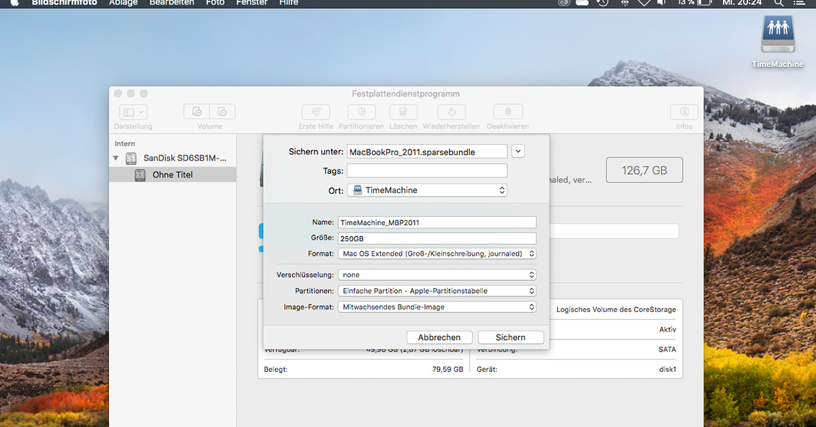This screenshot has height=427, width=816.
Task: Select the SanDisk disk icon in sidebar
Action: [131, 158]
